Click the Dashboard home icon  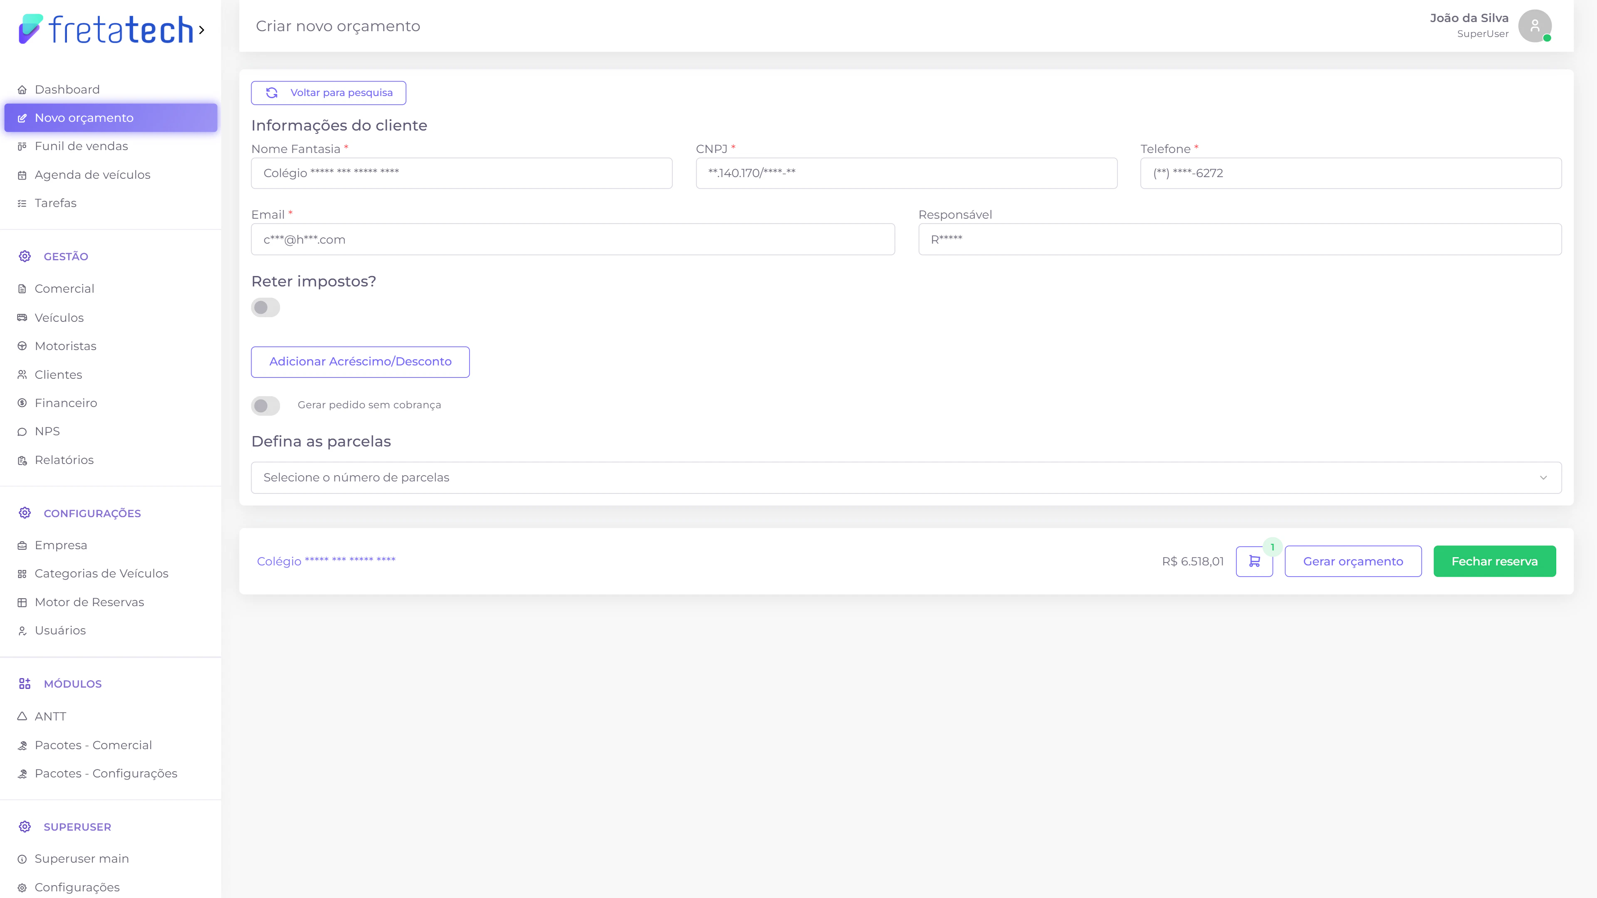pyautogui.click(x=22, y=89)
